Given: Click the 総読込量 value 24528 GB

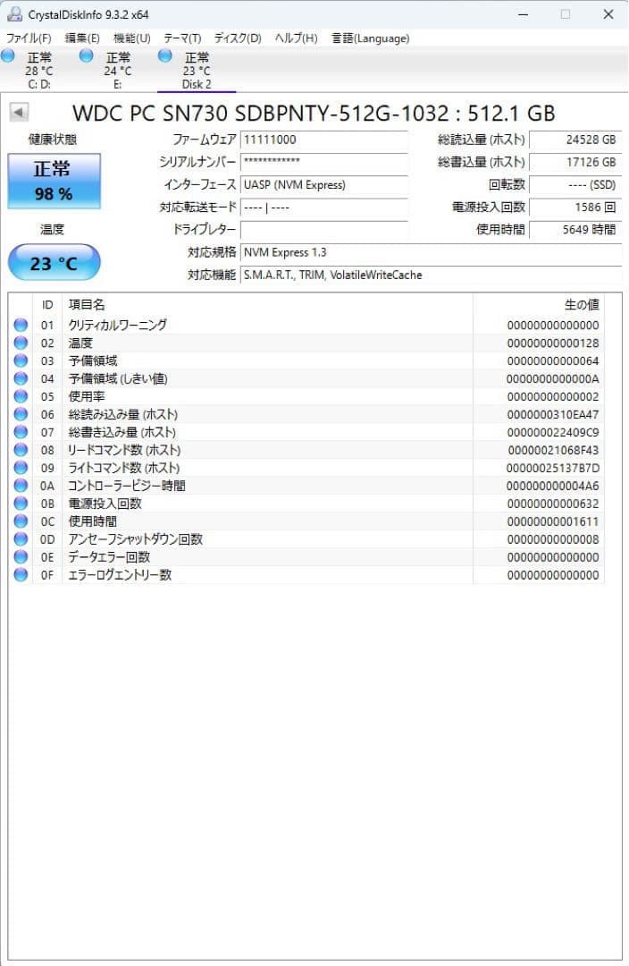Looking at the screenshot, I should [x=574, y=140].
